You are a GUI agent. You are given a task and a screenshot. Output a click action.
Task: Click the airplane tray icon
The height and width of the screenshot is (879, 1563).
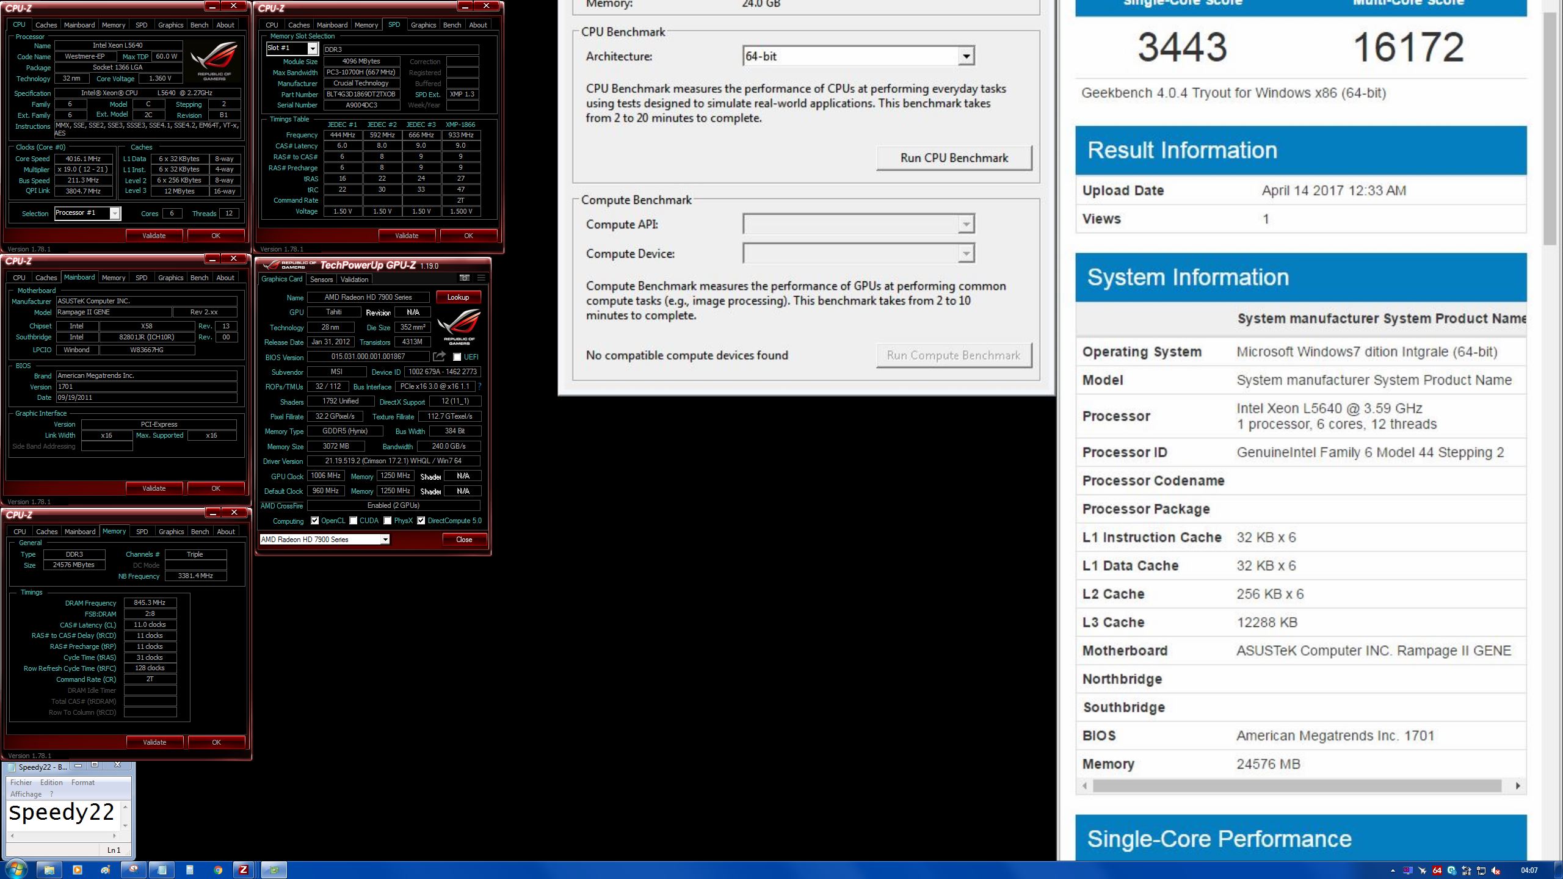coord(1422,870)
